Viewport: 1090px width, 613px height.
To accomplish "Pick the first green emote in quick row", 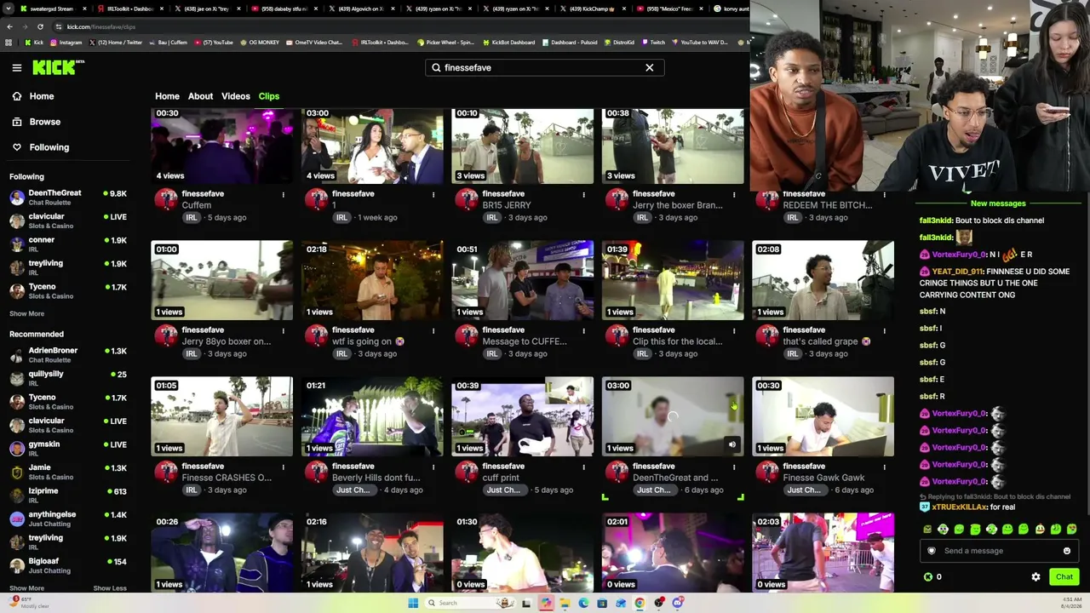I will coord(927,530).
